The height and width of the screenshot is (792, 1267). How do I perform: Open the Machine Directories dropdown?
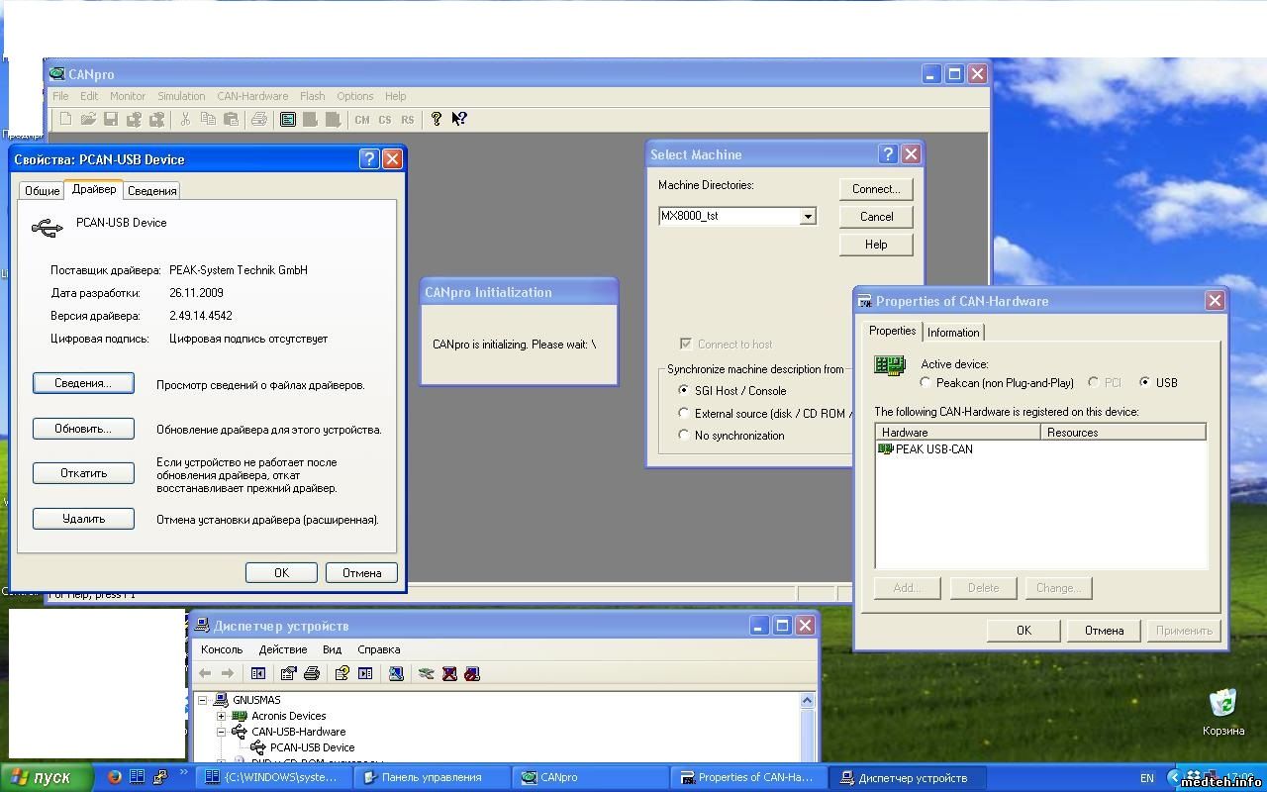pyautogui.click(x=808, y=216)
